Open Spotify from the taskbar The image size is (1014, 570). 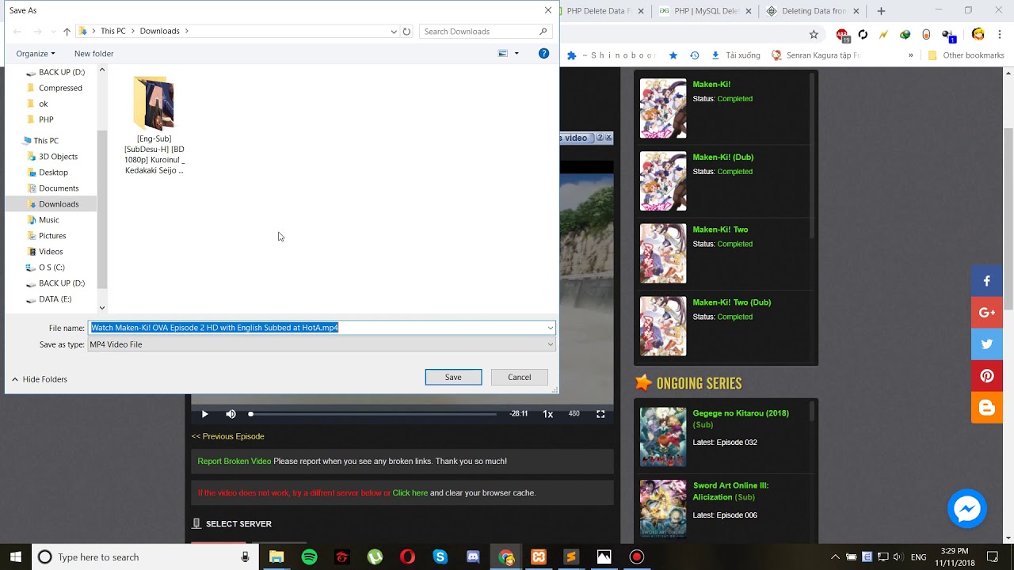[x=310, y=557]
